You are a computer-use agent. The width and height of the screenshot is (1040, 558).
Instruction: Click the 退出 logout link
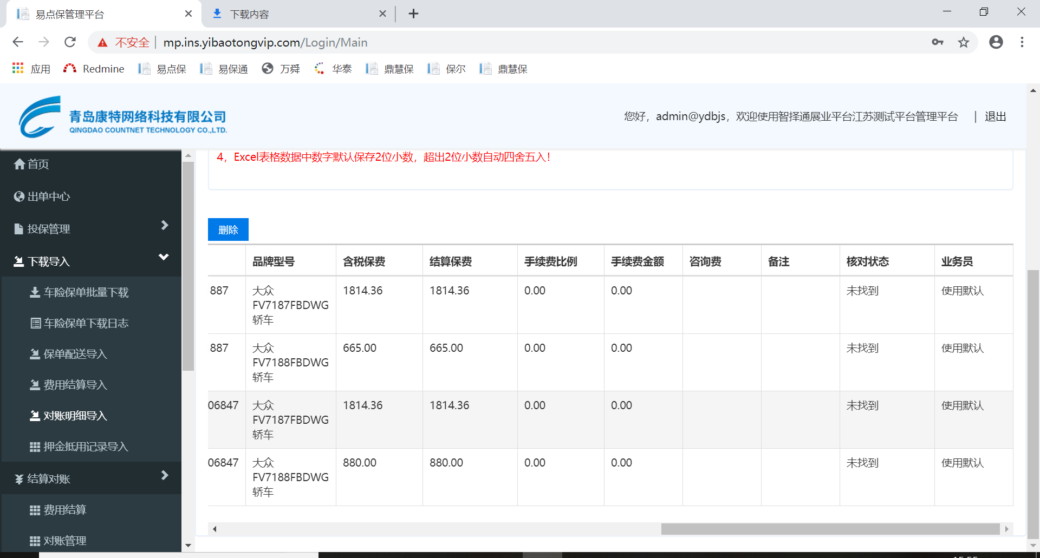tap(995, 116)
